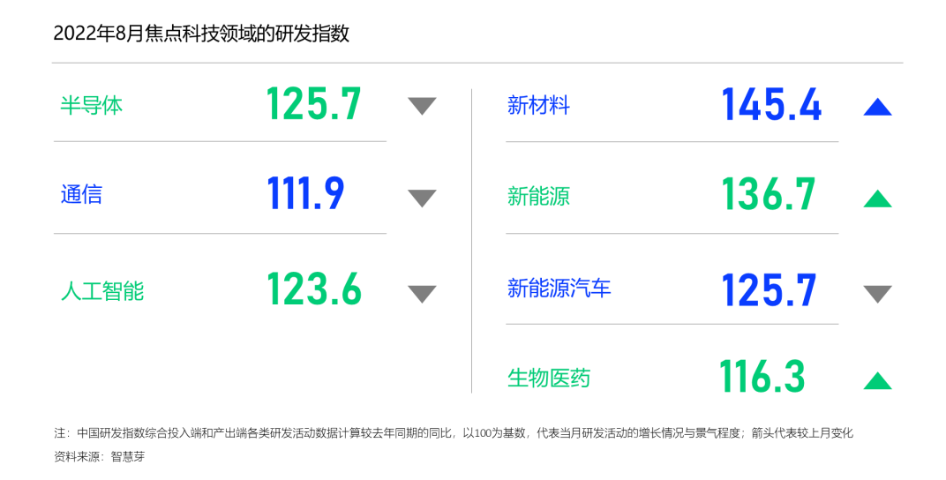Select the 生物医药 label
Viewport: 946px width, 480px height.
click(x=548, y=379)
